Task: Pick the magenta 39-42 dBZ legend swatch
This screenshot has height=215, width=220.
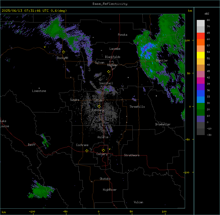Action: tap(201, 80)
